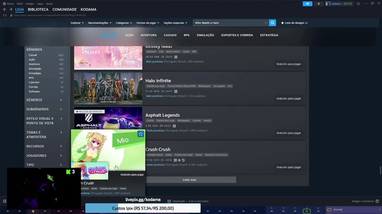
Task: Expand the TIPO filter section
Action: 44,165
